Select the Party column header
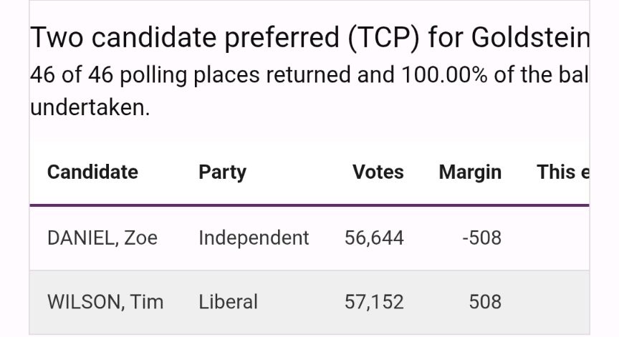Image resolution: width=619 pixels, height=337 pixels. 222,172
